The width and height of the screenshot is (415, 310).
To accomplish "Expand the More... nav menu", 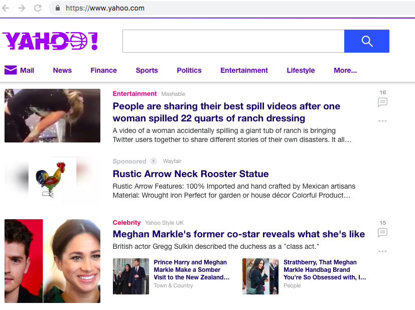I will [345, 70].
